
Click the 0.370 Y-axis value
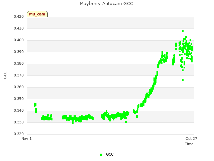click(x=19, y=75)
